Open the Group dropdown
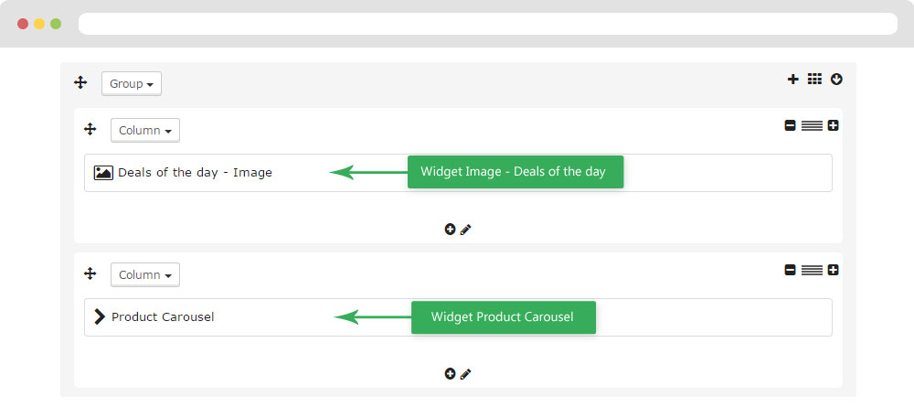Screen dimensions: 914x407 click(x=132, y=83)
